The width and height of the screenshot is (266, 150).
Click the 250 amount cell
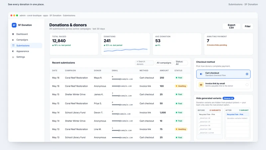coord(162,78)
